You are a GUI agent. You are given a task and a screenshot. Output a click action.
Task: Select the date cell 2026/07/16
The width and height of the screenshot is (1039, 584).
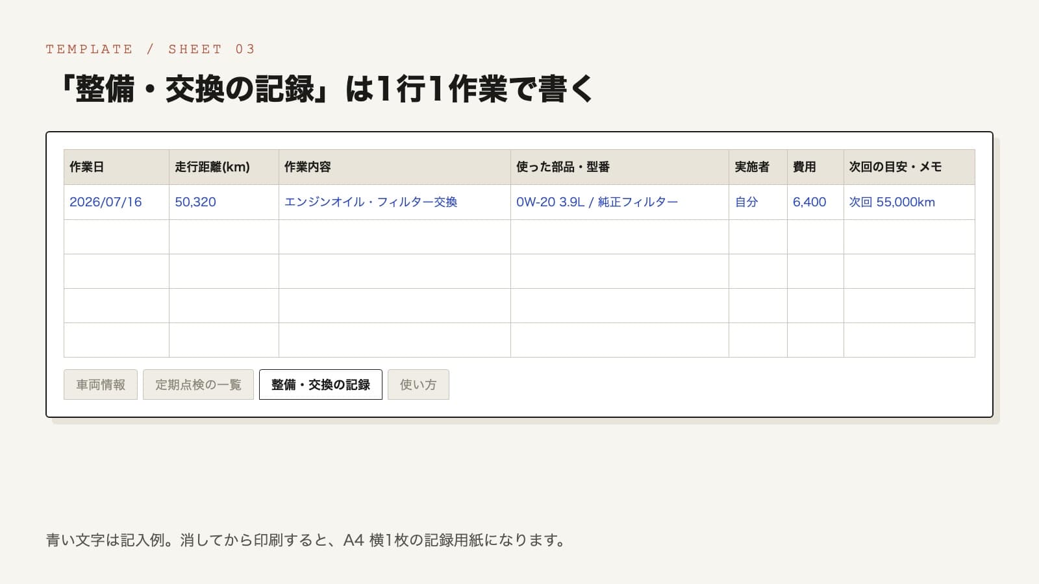(x=116, y=202)
